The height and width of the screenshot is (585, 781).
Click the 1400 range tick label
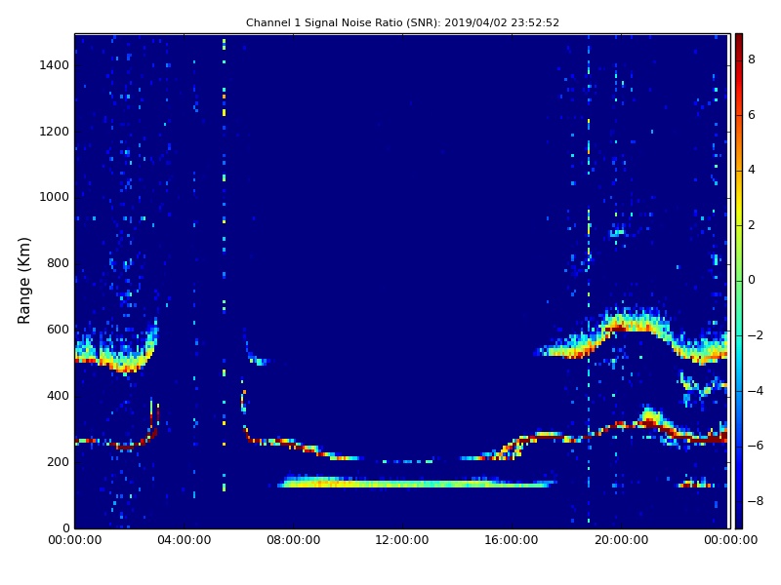[55, 65]
